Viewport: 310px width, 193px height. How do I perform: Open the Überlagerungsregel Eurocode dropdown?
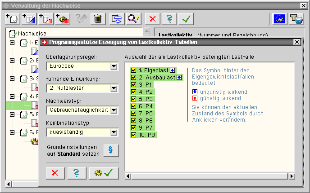(114, 66)
